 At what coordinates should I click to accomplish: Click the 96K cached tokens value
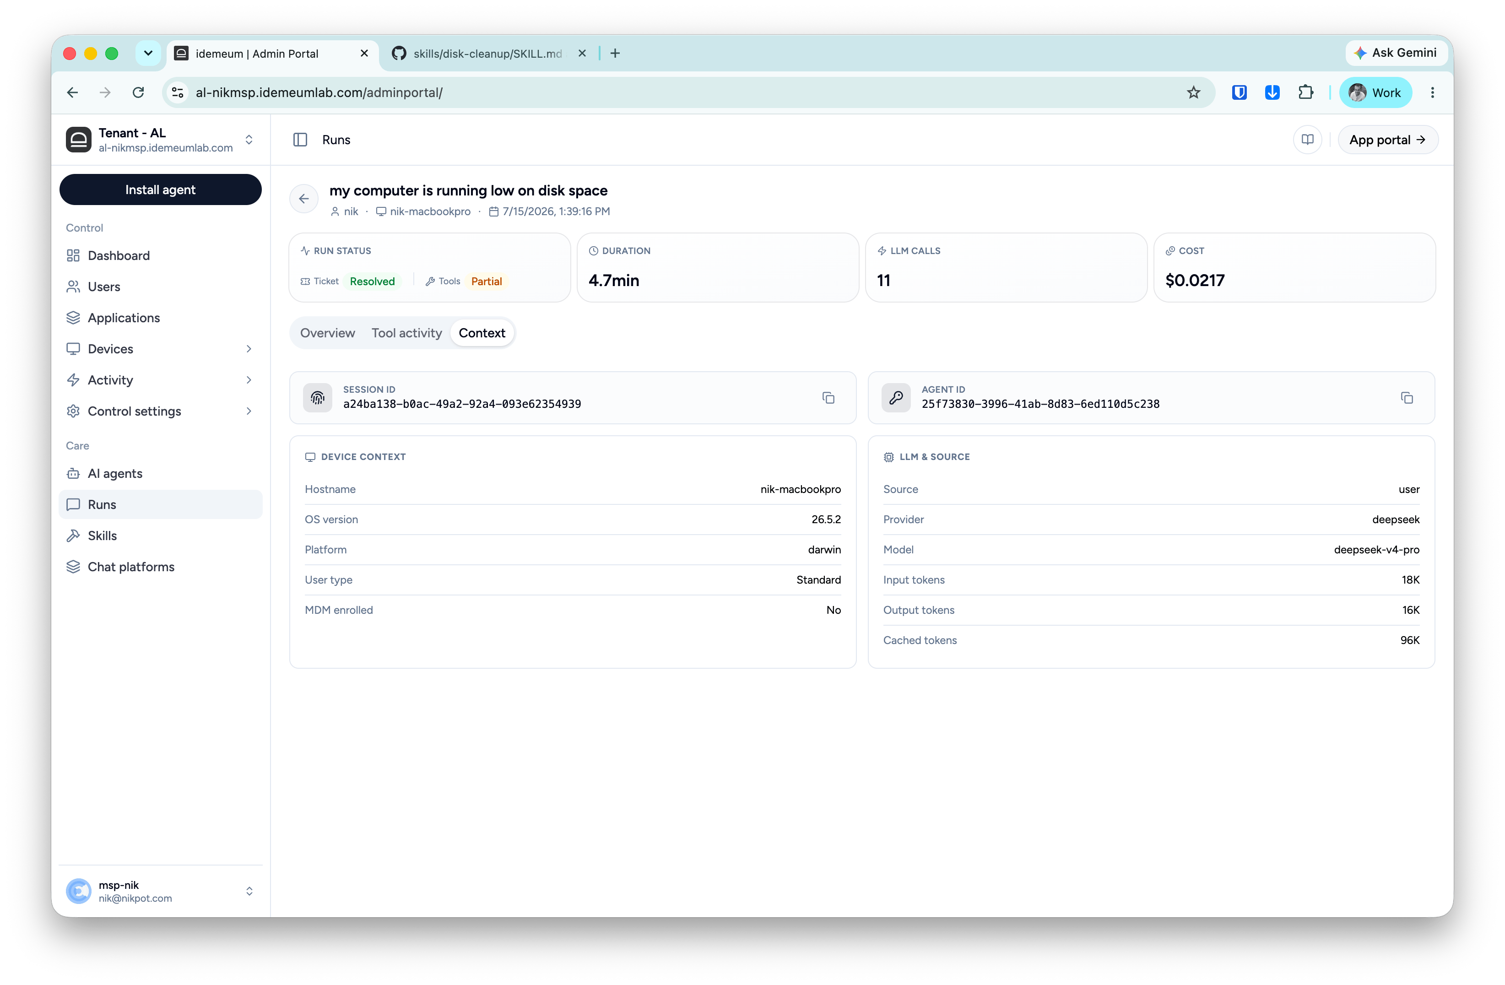coord(1409,640)
